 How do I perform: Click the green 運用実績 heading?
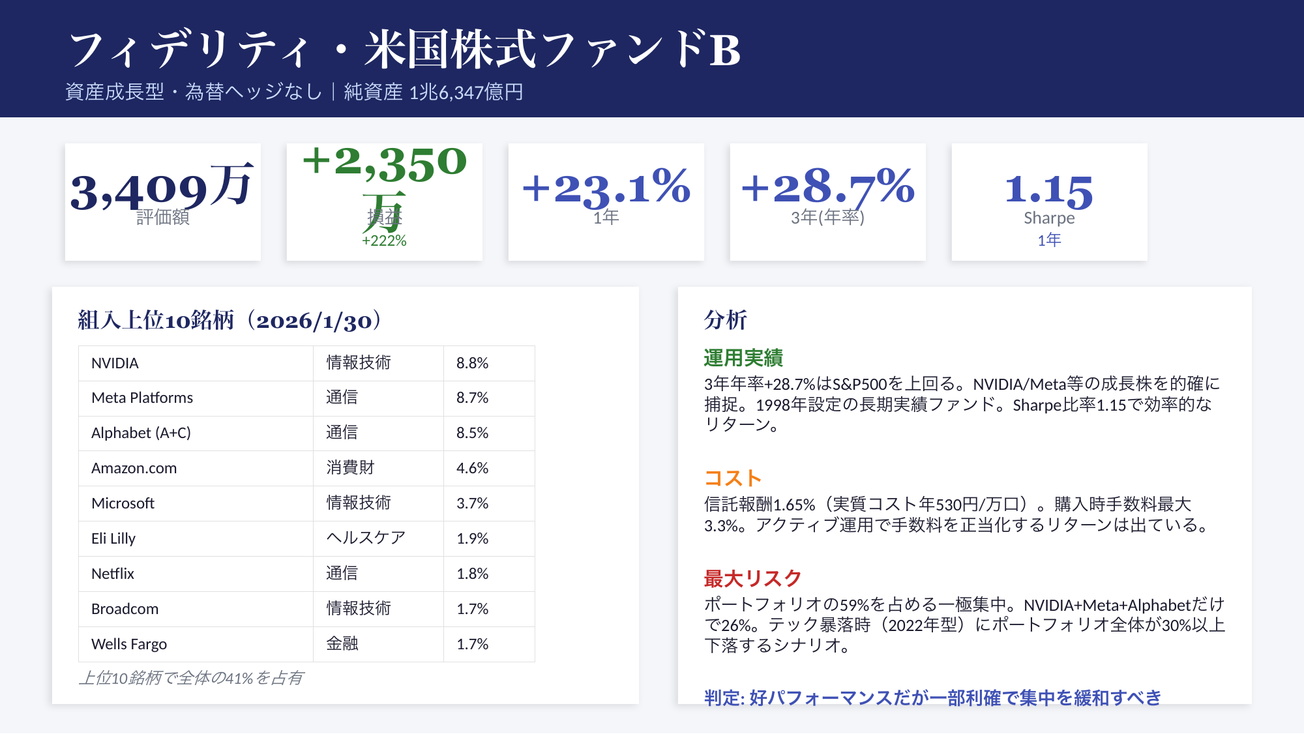pos(743,358)
